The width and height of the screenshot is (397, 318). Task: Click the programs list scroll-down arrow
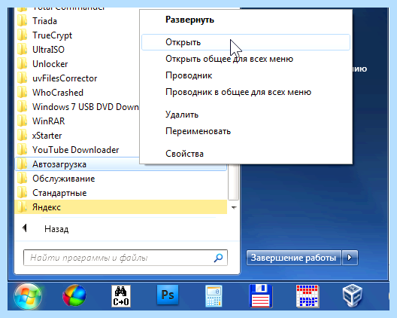tap(234, 207)
